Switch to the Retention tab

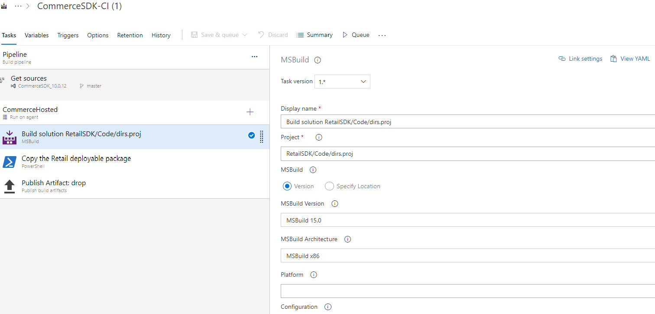coord(130,35)
